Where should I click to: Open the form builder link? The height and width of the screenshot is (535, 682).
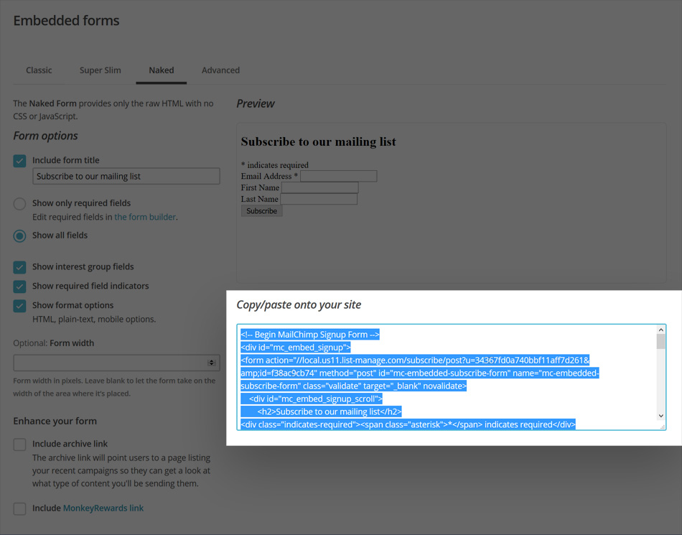[144, 217]
